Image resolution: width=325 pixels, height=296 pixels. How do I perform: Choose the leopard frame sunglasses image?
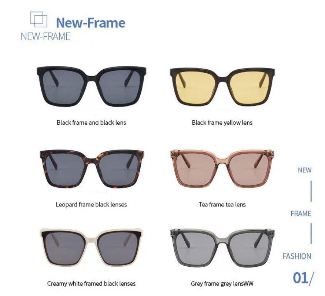(x=91, y=169)
